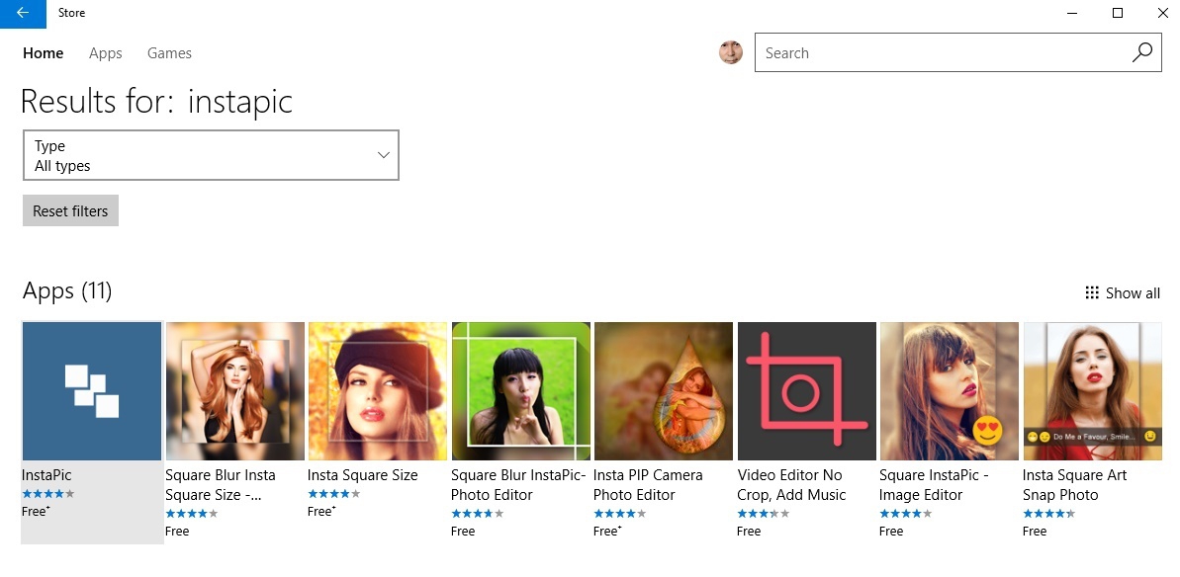Click into the Search input field
This screenshot has height=577, width=1180.
(x=940, y=53)
